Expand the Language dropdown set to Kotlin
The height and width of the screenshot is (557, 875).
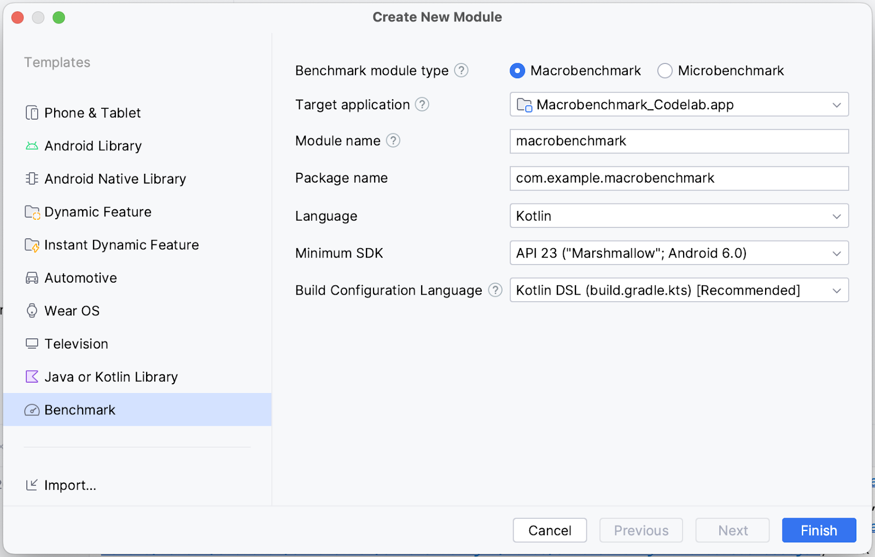tap(679, 216)
